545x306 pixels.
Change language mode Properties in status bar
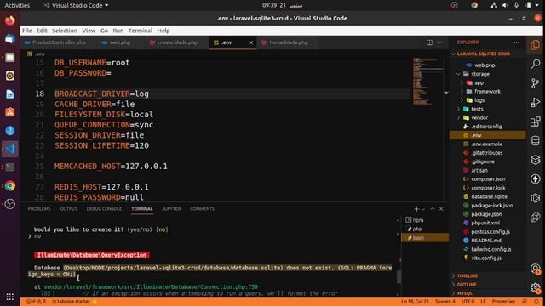coord(503,302)
